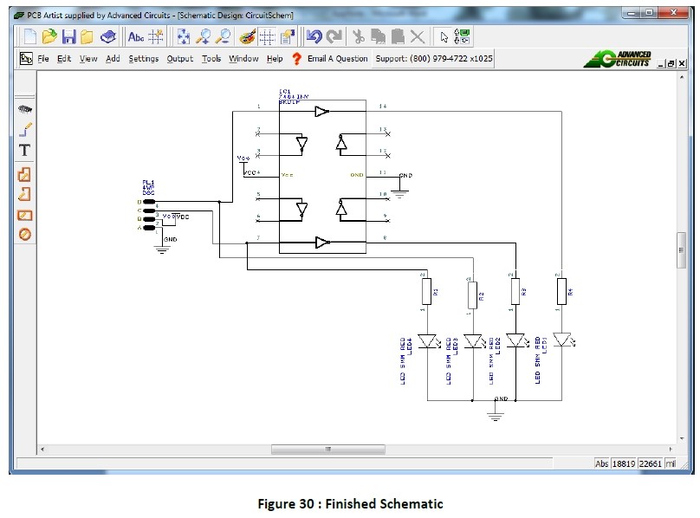Screen dimensions: 700x518
Task: Click the New document icon
Action: click(x=29, y=36)
